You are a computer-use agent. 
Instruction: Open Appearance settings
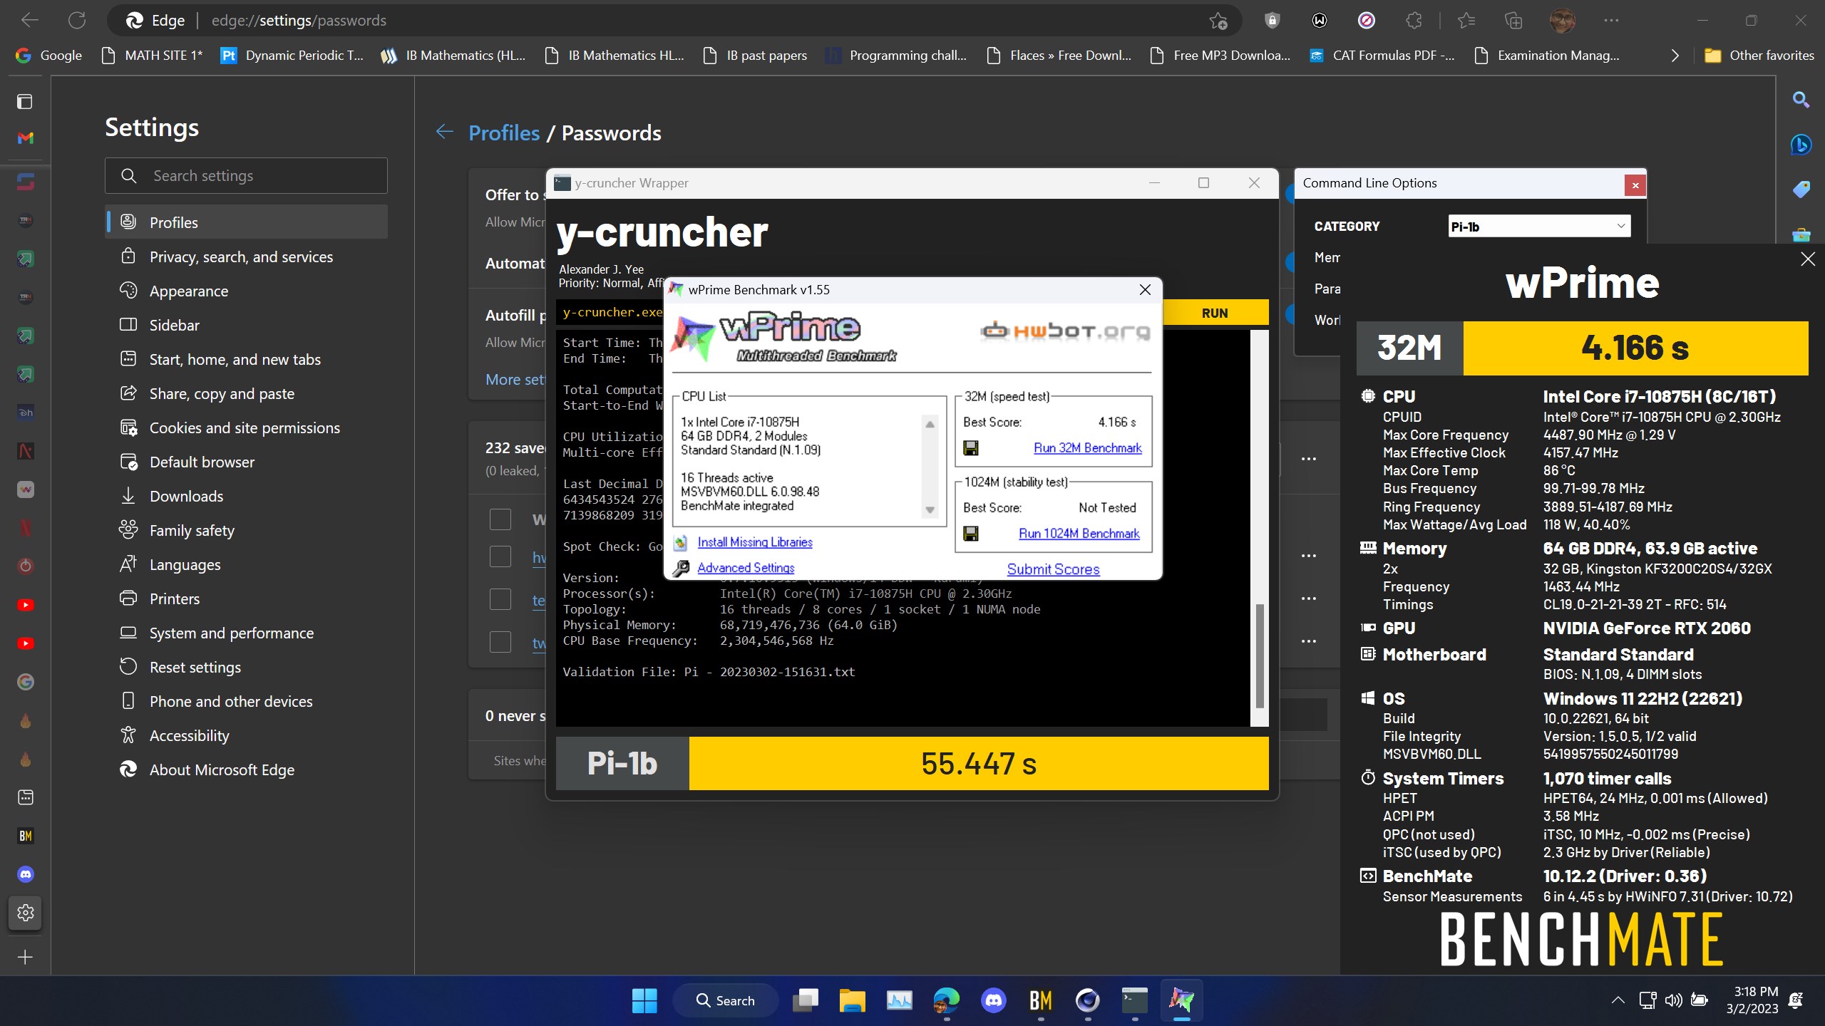coord(247,291)
